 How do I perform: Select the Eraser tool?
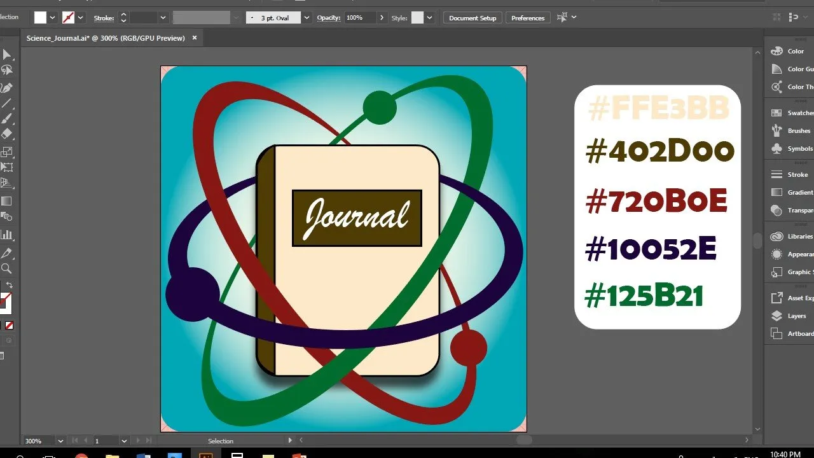6,134
